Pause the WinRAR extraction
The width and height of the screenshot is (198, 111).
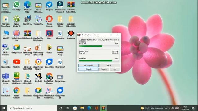[x=109, y=65]
